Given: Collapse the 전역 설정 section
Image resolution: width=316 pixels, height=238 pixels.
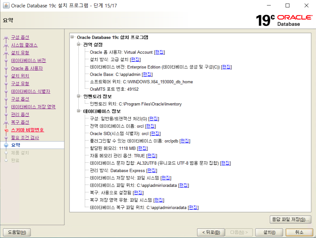Looking at the screenshot, I should point(79,44).
